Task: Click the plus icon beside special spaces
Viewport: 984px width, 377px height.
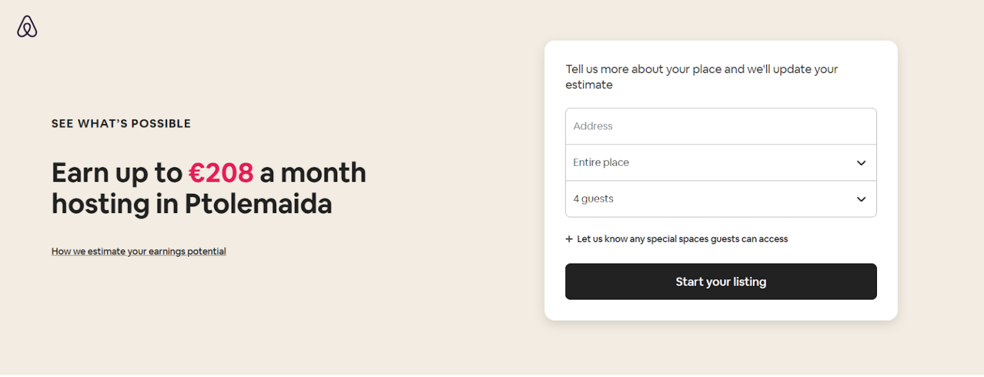Action: pos(569,239)
